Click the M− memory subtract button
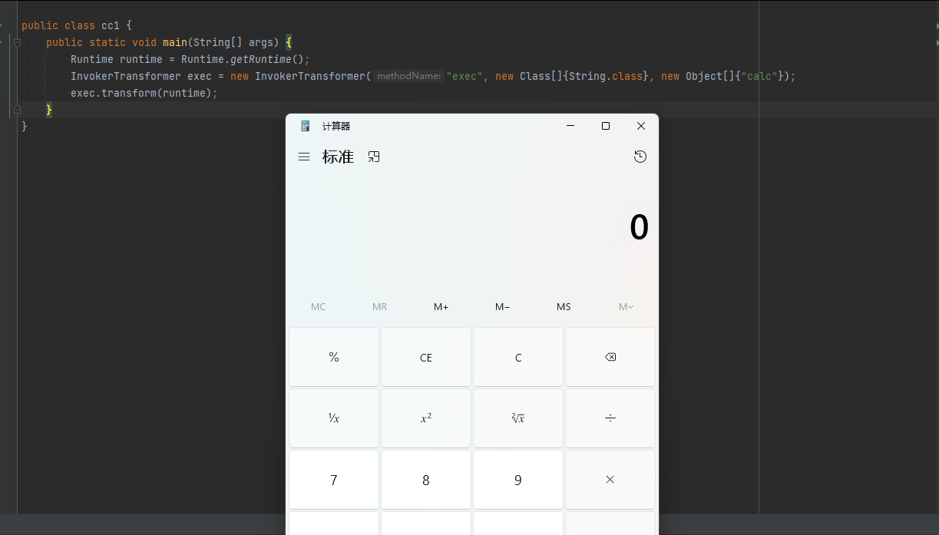 502,307
